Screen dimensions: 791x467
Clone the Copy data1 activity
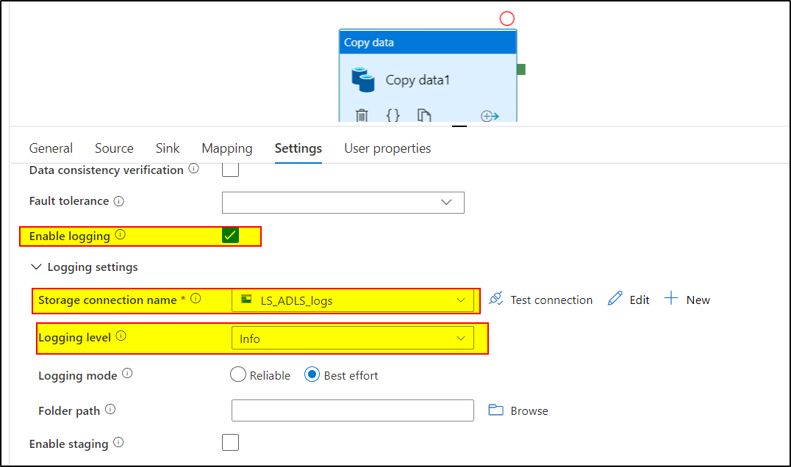point(424,115)
